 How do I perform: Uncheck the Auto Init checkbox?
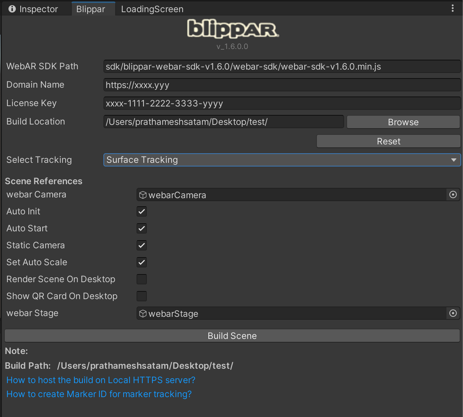142,211
